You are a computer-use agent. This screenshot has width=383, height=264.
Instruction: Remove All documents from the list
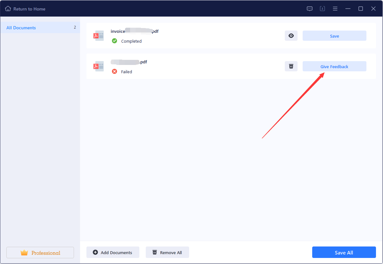pyautogui.click(x=167, y=252)
